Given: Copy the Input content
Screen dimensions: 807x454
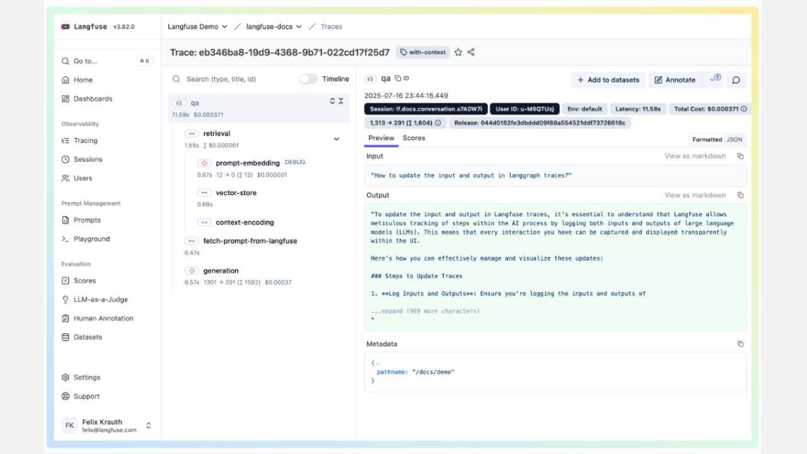Looking at the screenshot, I should pyautogui.click(x=740, y=156).
